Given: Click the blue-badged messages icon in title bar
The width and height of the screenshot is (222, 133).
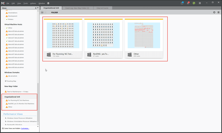Looking at the screenshot, I should click(x=182, y=3).
